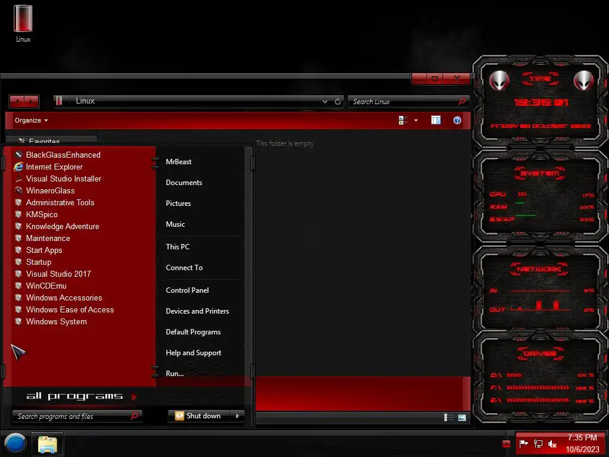Open the address bar history dropdown
Screen dimensions: 609x457
click(x=325, y=101)
